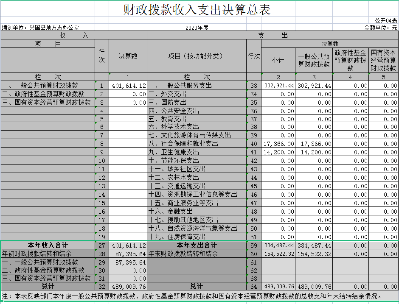
Task: Select the 本年支出合计 cell
Action: pos(197,245)
